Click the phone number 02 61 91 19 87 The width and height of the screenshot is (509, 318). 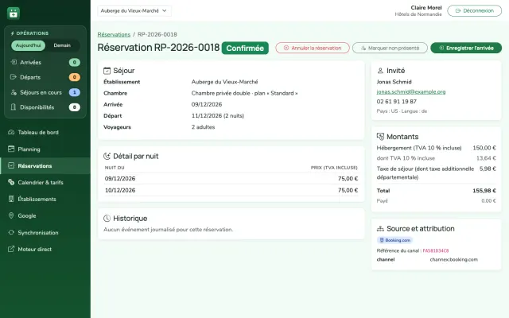[396, 102]
